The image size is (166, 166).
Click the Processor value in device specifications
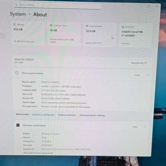click(61, 87)
